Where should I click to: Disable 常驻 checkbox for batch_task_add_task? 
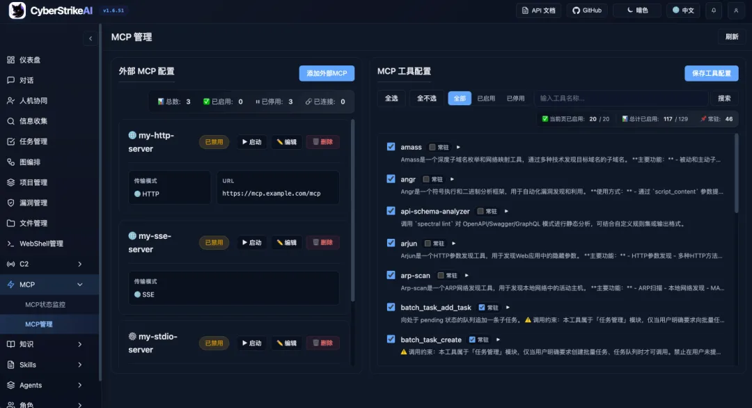coord(482,307)
